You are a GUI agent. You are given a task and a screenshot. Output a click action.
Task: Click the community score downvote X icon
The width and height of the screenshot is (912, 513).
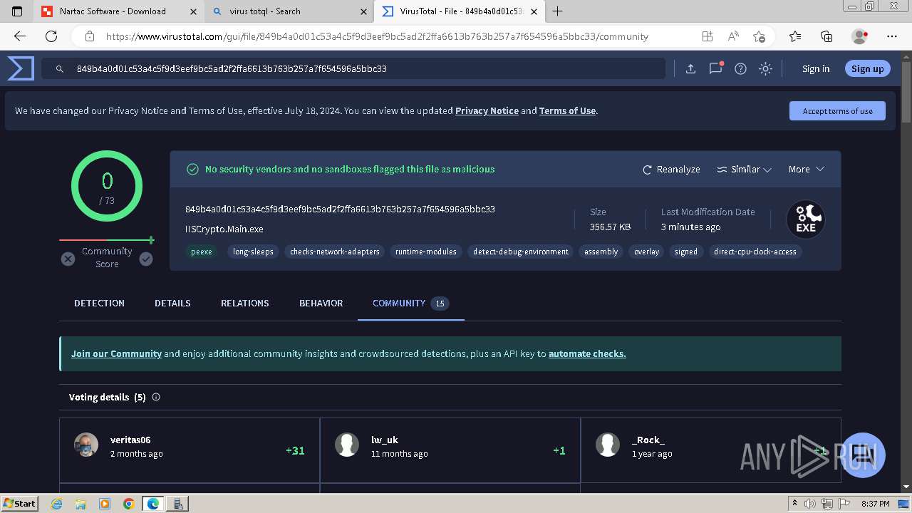(x=68, y=259)
